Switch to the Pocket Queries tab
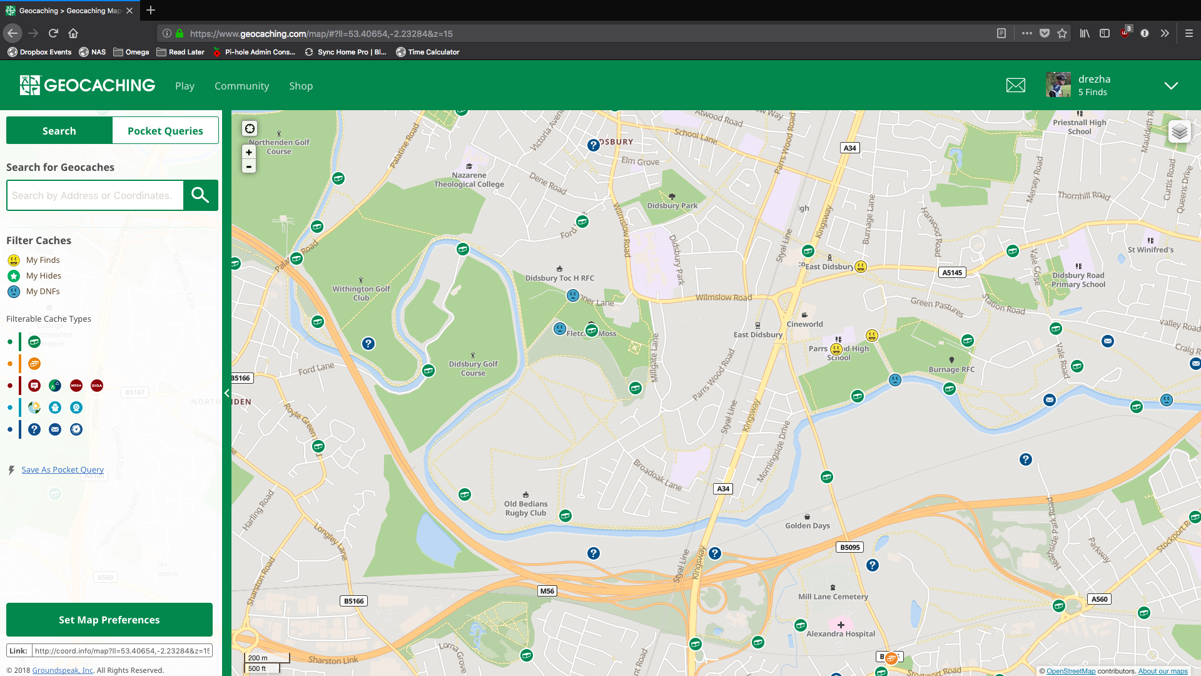Image resolution: width=1201 pixels, height=676 pixels. [x=165, y=131]
